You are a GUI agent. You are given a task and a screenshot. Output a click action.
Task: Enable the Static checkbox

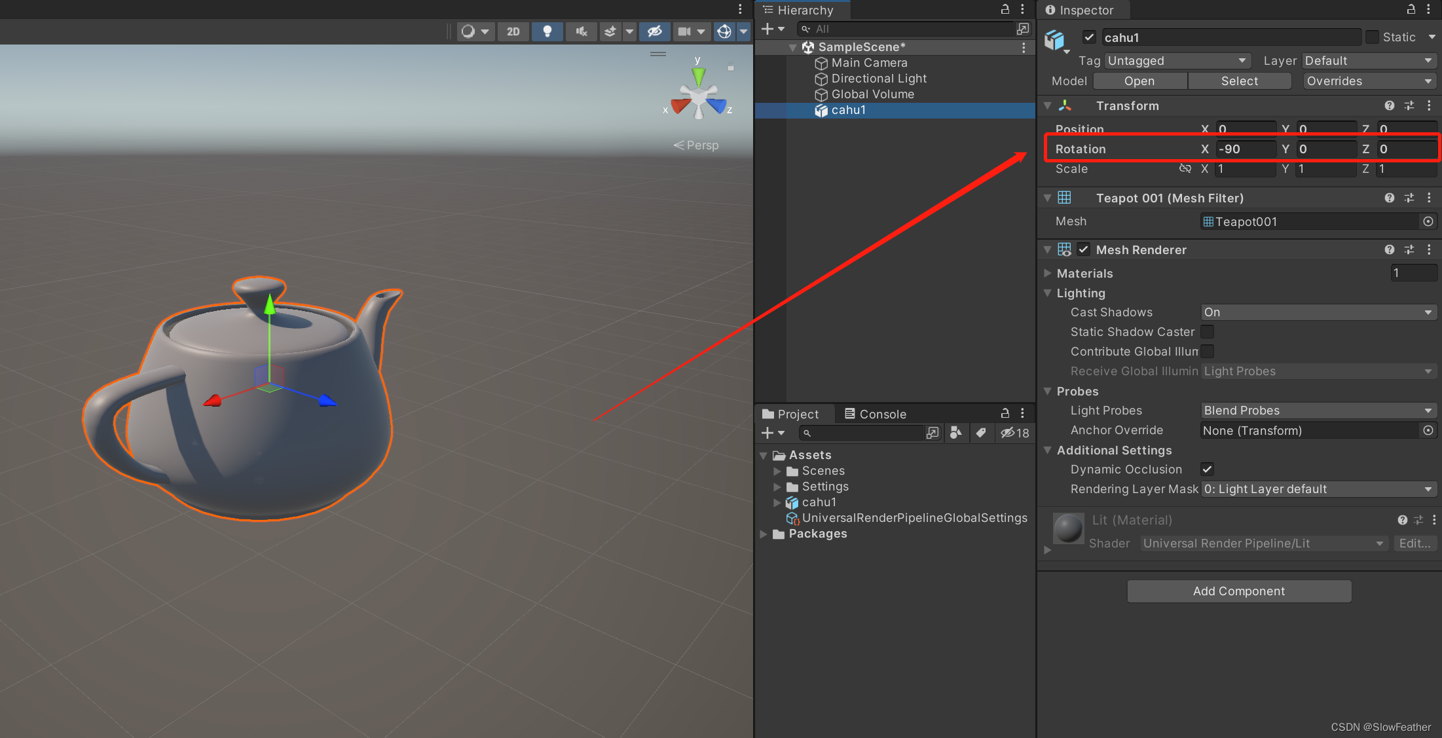tap(1372, 37)
